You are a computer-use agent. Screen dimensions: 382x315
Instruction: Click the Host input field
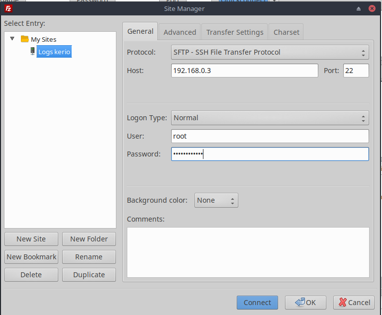tap(245, 71)
